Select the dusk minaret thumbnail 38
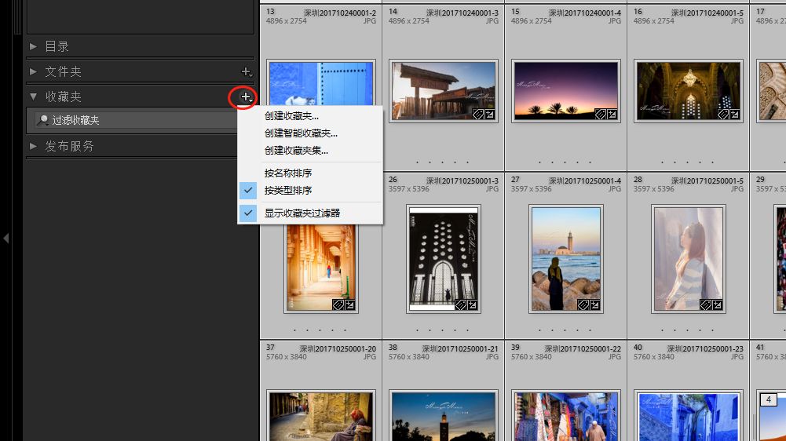The height and width of the screenshot is (441, 786). point(444,416)
